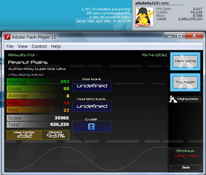Click the Perfect count green bar

[x=38, y=82]
